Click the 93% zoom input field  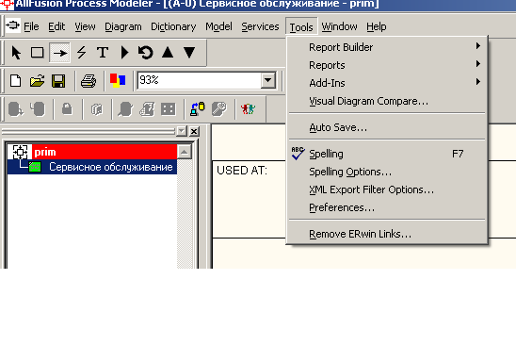pyautogui.click(x=200, y=80)
